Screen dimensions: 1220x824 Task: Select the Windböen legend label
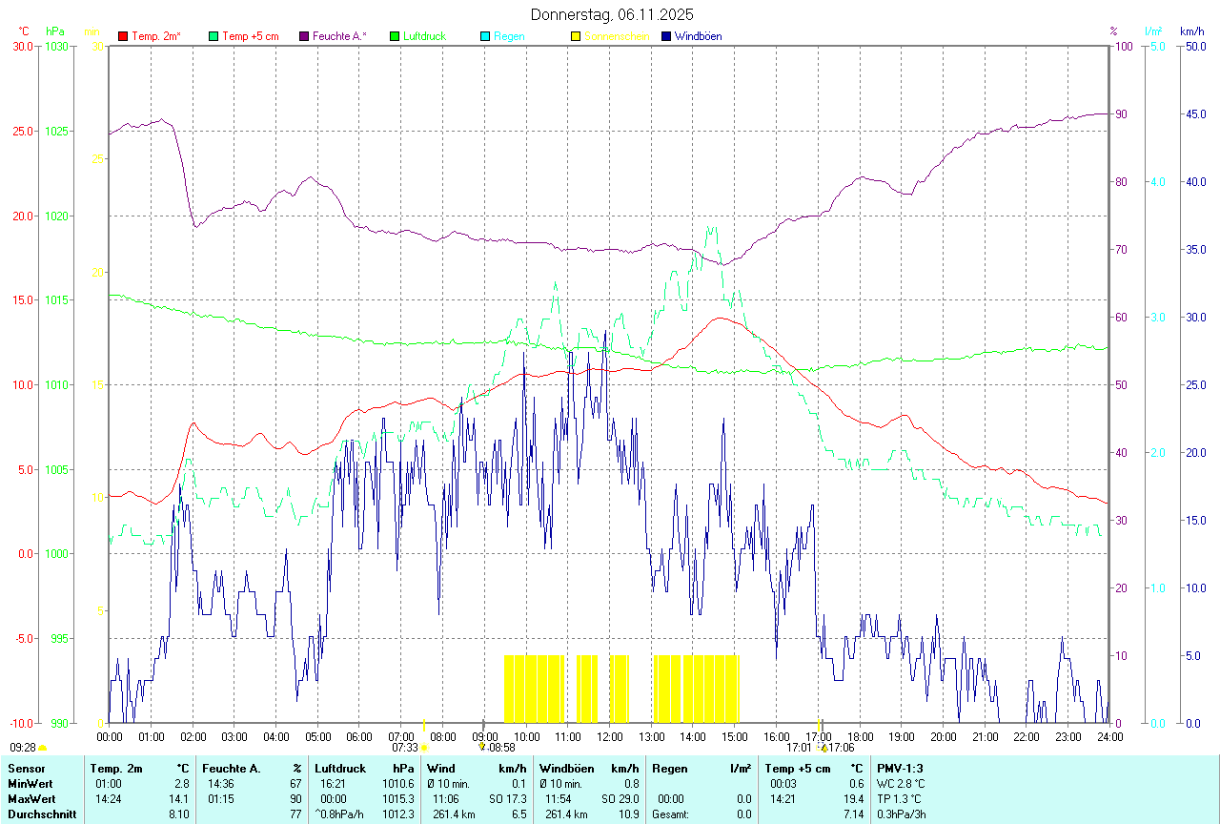(699, 36)
